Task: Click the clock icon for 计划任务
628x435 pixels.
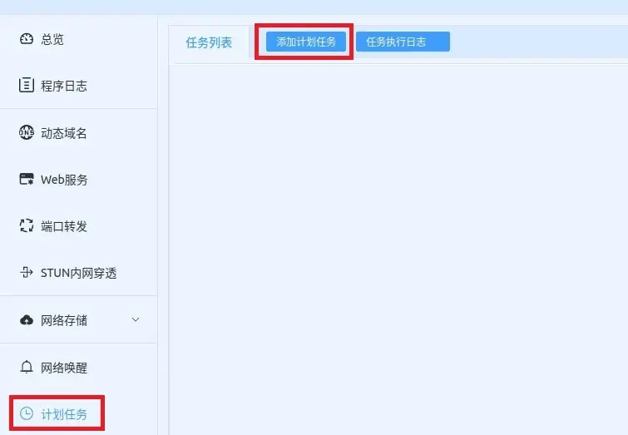Action: tap(27, 413)
